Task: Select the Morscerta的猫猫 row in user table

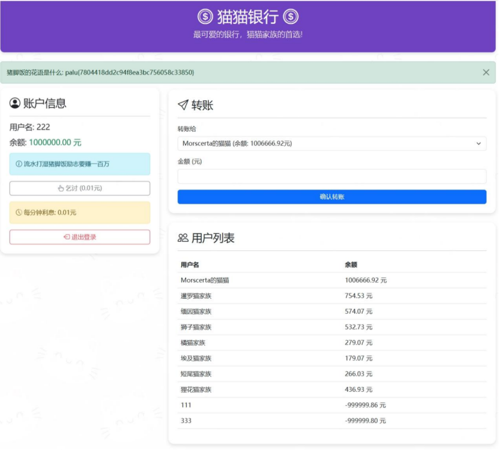Action: [x=331, y=280]
